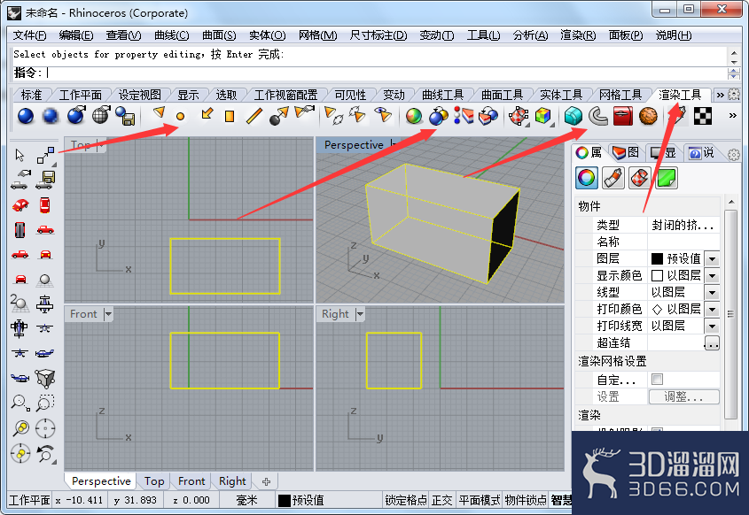Open the 显示颜色 display color dropdown

pyautogui.click(x=712, y=276)
